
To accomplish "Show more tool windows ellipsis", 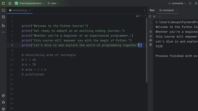I will pyautogui.click(x=3, y=32).
